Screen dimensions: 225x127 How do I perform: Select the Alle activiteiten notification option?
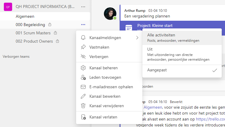[x=182, y=37]
